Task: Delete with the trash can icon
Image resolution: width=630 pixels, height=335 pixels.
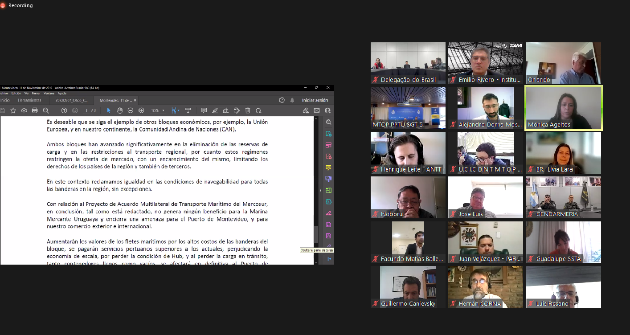Action: pos(248,110)
